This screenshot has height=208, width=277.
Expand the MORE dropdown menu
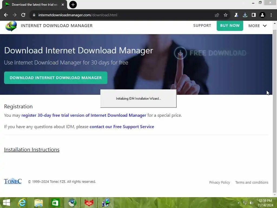click(258, 26)
